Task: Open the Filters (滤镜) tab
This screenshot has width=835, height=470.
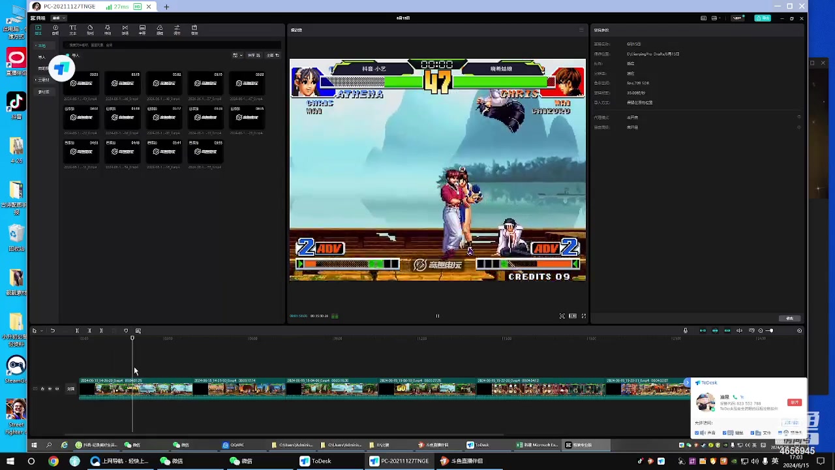Action: [159, 29]
